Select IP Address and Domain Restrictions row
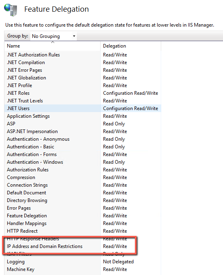 pyautogui.click(x=82, y=246)
